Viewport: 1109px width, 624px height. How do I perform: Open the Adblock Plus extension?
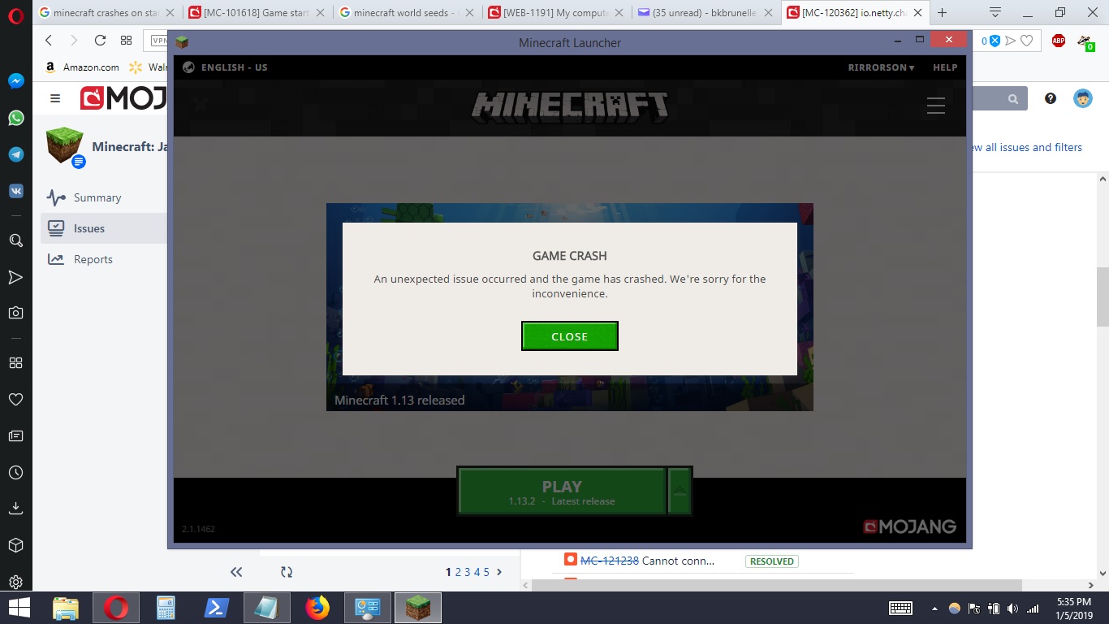(1059, 41)
